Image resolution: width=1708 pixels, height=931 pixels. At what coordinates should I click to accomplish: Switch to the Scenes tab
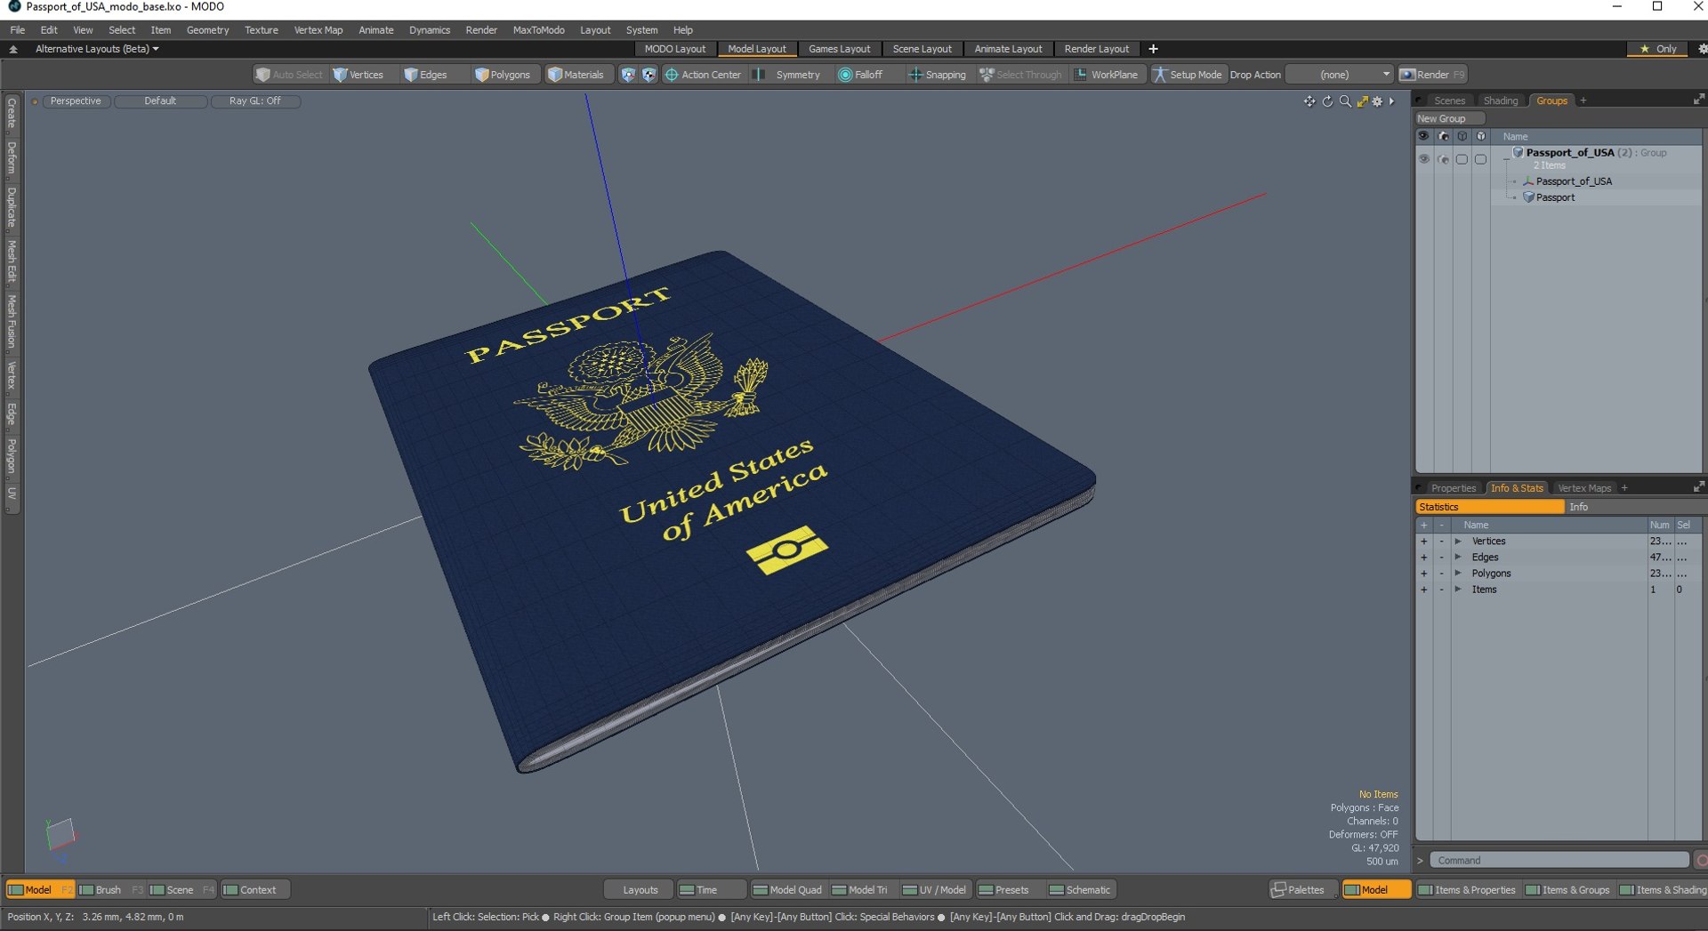click(1449, 100)
